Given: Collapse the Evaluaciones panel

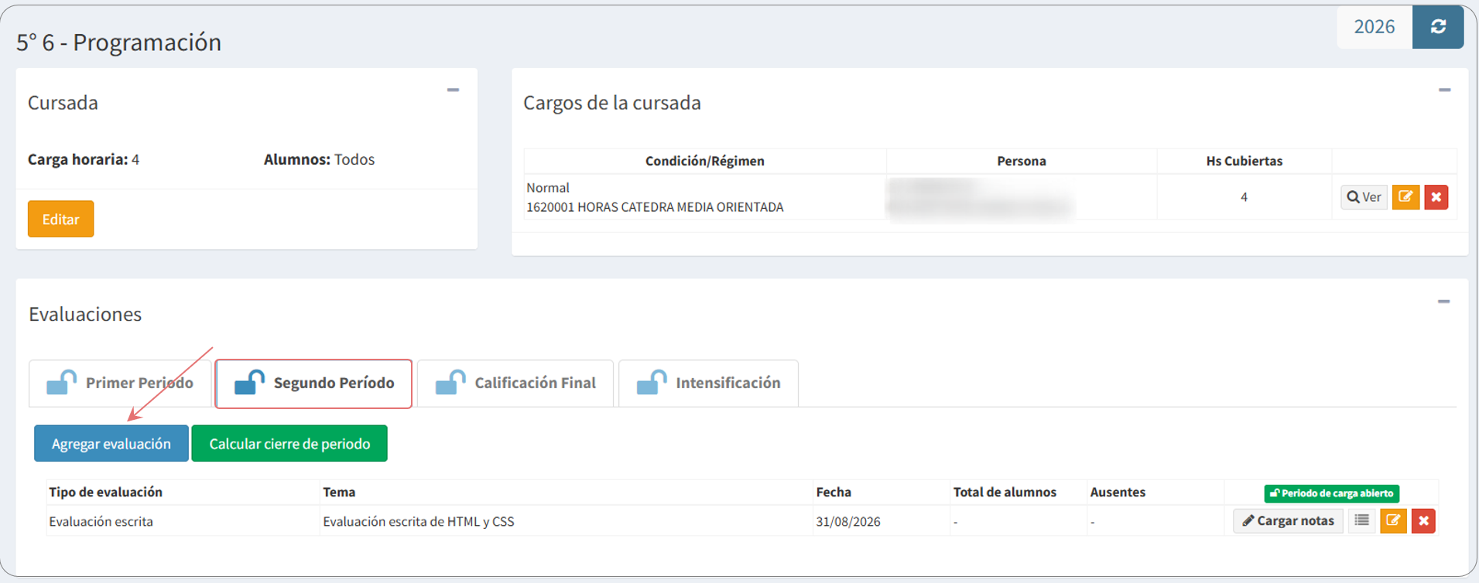Looking at the screenshot, I should 1443,302.
